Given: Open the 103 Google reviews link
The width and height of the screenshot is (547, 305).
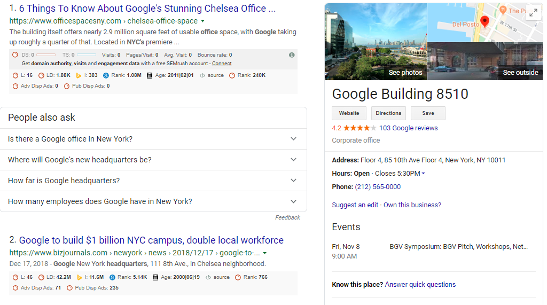Looking at the screenshot, I should 408,128.
